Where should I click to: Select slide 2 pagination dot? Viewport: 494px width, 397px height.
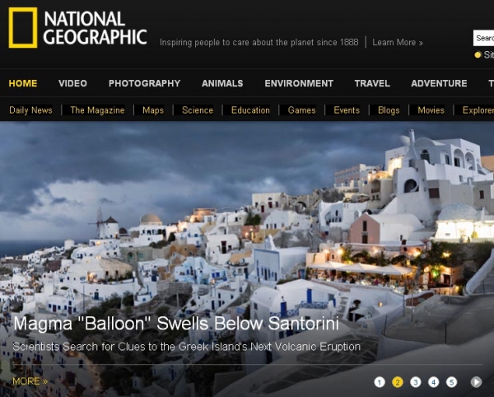point(398,382)
